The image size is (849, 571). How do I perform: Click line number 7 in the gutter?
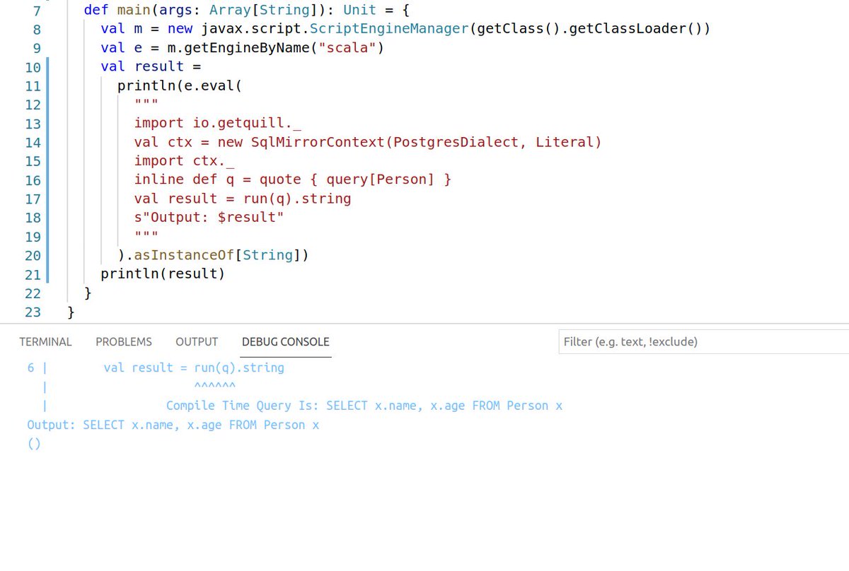coord(37,11)
